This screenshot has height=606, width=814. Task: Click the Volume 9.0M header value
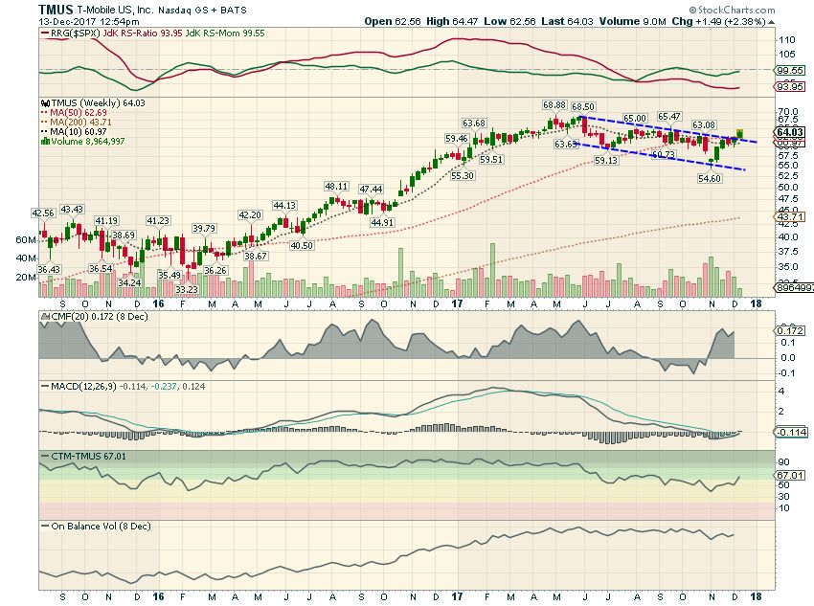632,21
